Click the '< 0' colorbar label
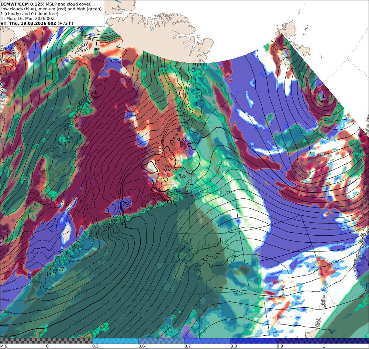Image resolution: width=369 pixels, height=349 pixels. [4, 346]
